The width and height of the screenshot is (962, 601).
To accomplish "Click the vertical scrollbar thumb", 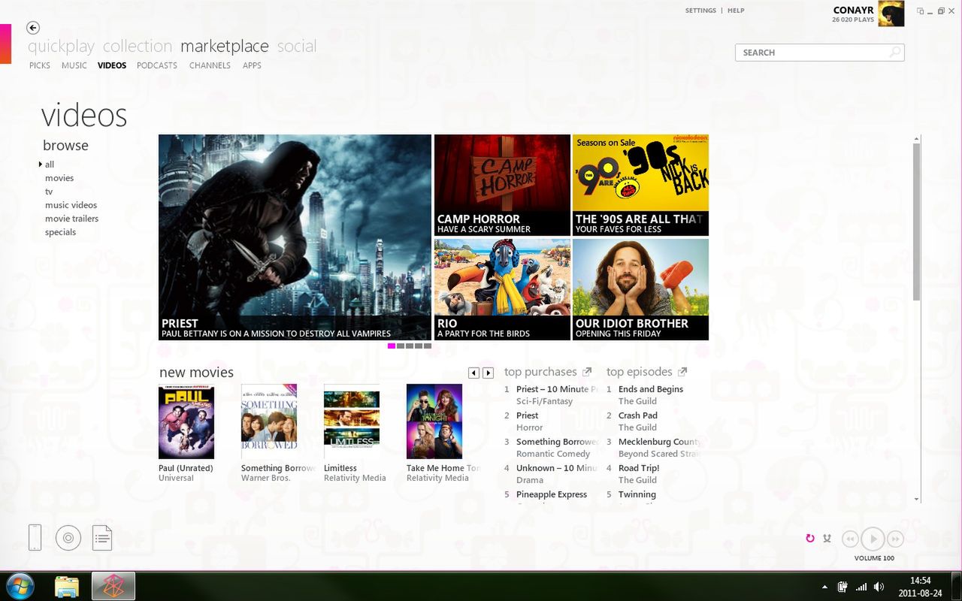I will click(x=916, y=222).
